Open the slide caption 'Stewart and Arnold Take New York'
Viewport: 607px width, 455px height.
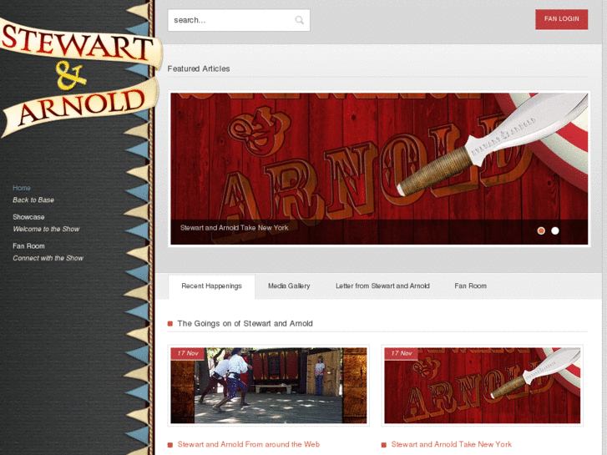[x=235, y=228]
